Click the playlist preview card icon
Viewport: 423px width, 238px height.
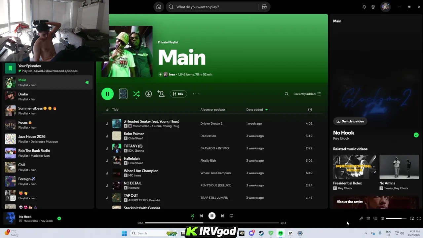point(123,94)
